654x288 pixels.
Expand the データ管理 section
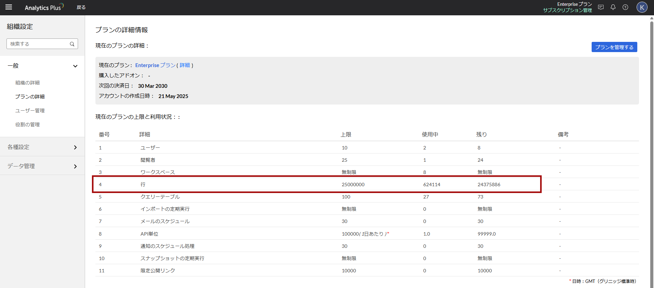[x=75, y=166]
